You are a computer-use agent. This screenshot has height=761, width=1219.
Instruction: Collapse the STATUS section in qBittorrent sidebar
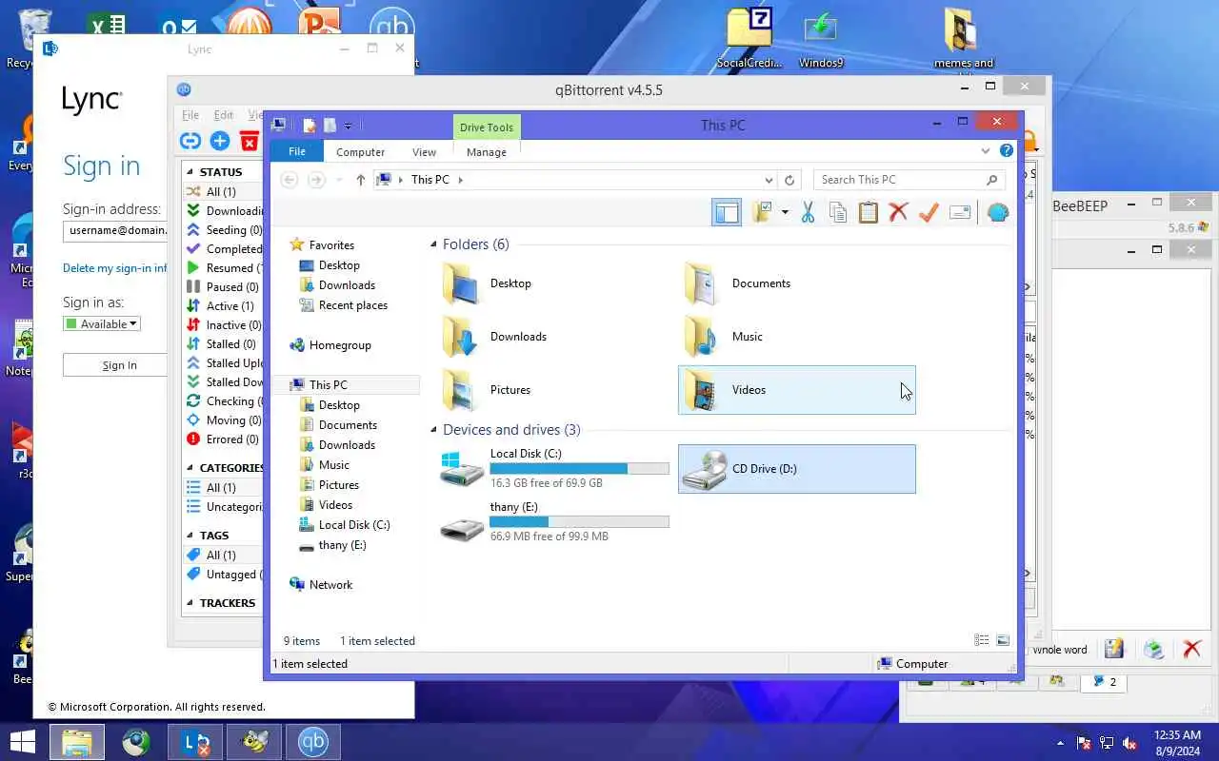pos(190,172)
